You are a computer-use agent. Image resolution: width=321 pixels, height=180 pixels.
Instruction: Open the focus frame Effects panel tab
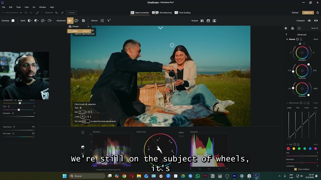click(x=299, y=28)
